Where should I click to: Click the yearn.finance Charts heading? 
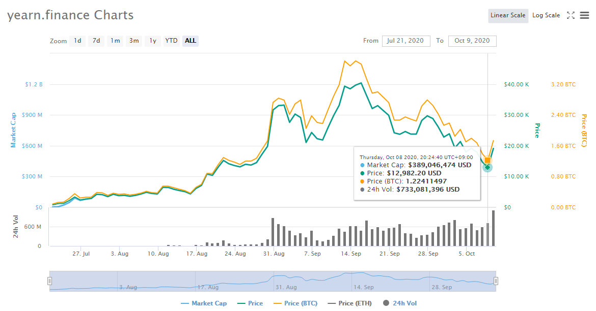[70, 15]
